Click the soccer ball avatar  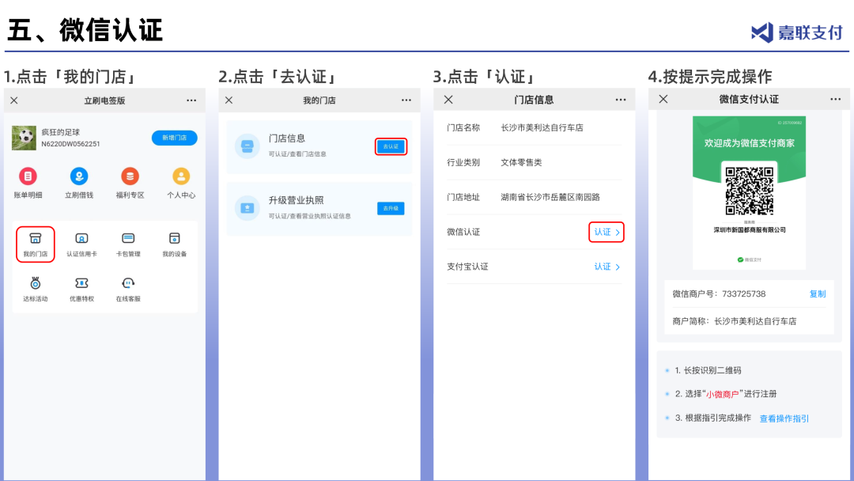click(x=24, y=138)
